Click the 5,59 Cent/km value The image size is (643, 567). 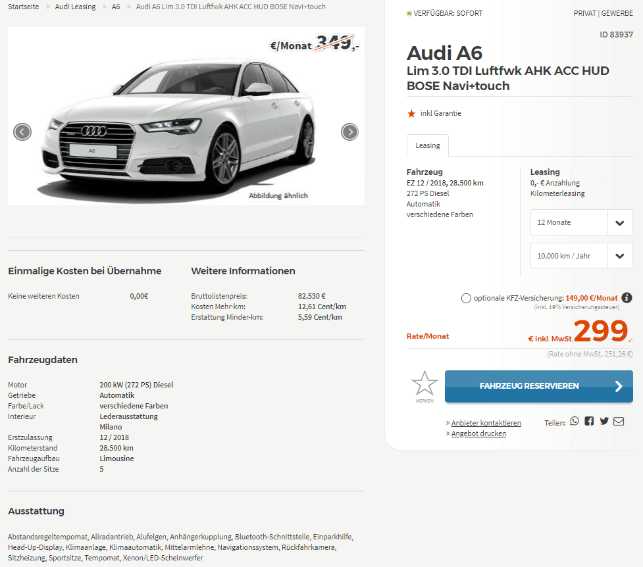(x=320, y=317)
